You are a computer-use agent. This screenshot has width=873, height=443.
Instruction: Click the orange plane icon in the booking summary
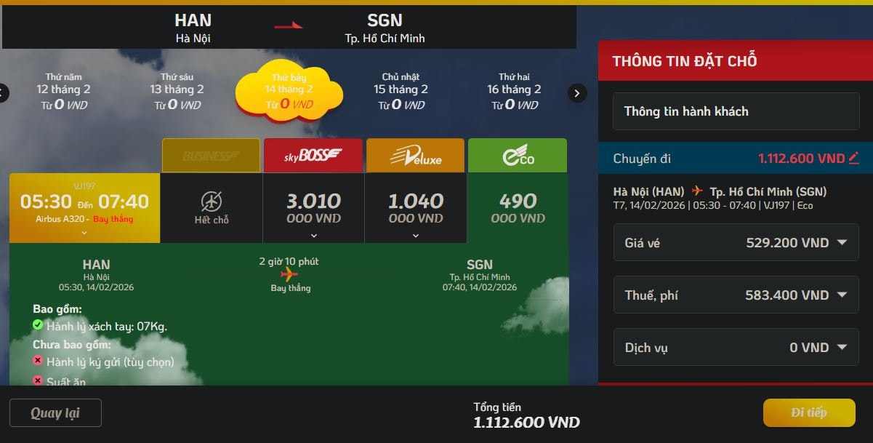pyautogui.click(x=697, y=191)
